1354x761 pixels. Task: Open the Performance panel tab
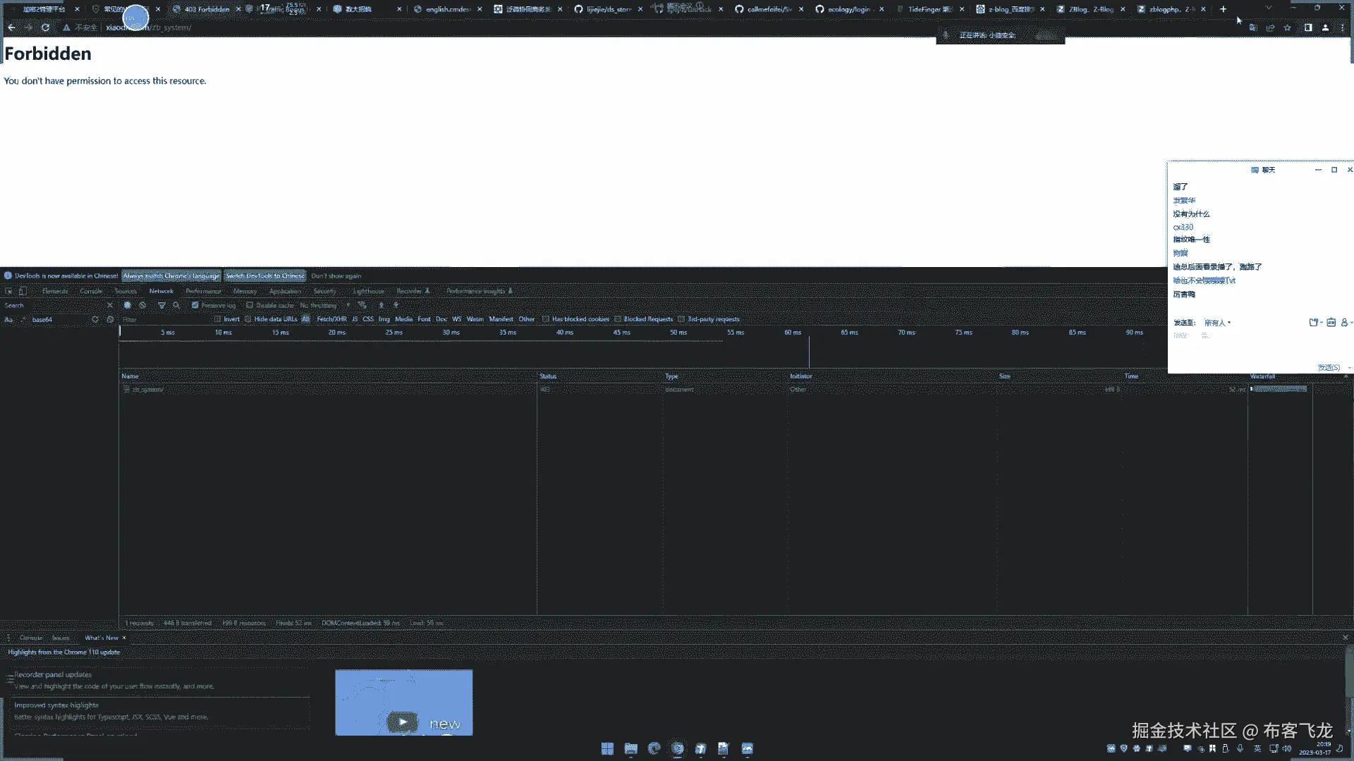(x=203, y=291)
